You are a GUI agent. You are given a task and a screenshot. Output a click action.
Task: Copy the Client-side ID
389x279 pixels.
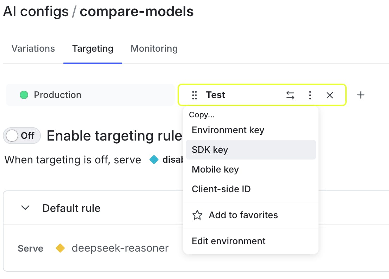coord(221,189)
